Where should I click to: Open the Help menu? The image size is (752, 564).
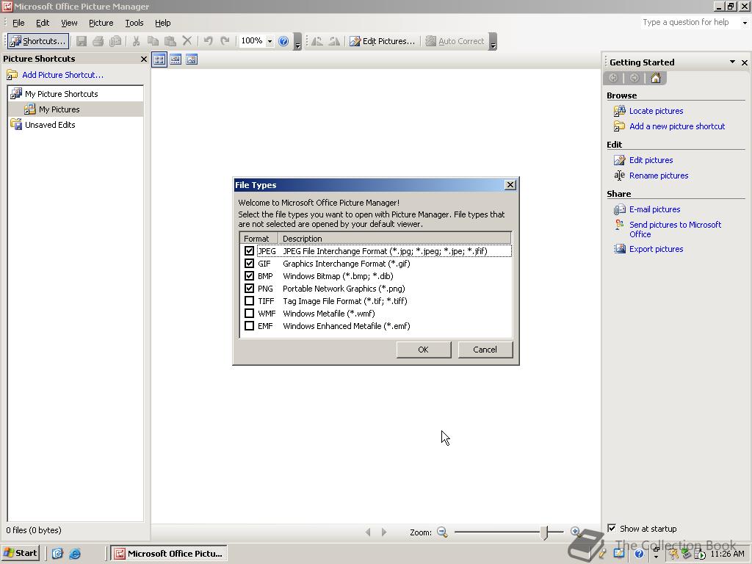162,23
